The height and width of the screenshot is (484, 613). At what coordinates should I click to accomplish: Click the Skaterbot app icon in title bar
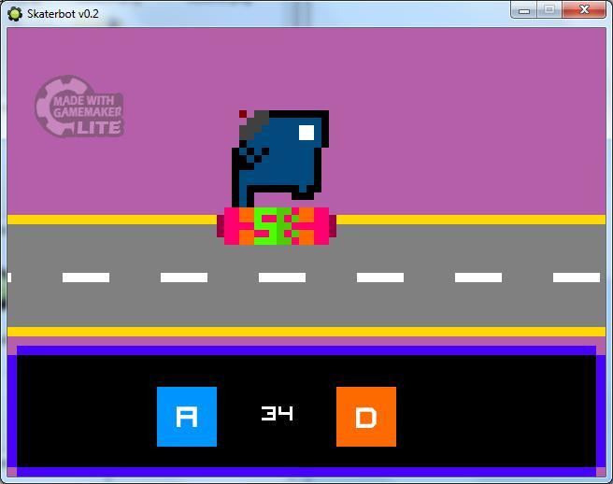[15, 14]
